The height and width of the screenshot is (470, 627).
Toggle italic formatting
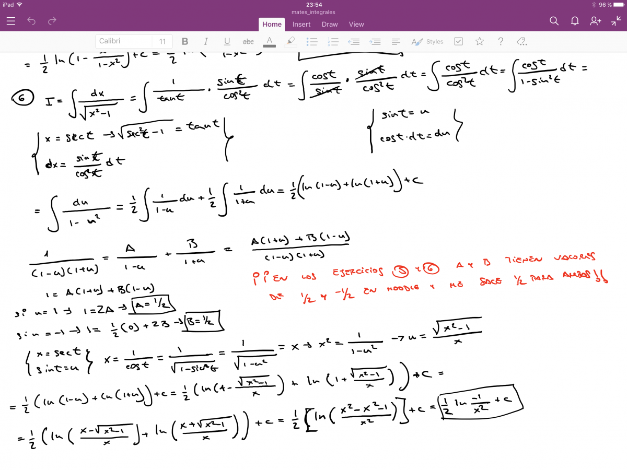pos(206,42)
